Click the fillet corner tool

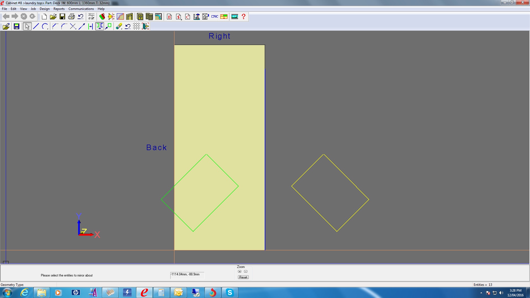point(64,26)
